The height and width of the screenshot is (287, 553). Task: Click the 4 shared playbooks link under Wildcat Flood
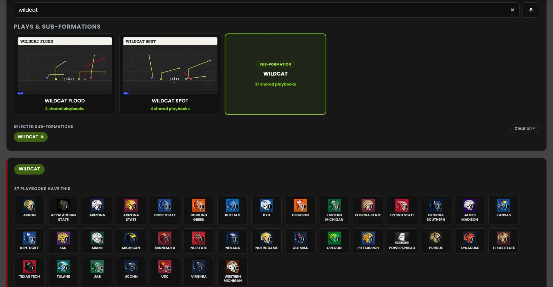click(65, 109)
